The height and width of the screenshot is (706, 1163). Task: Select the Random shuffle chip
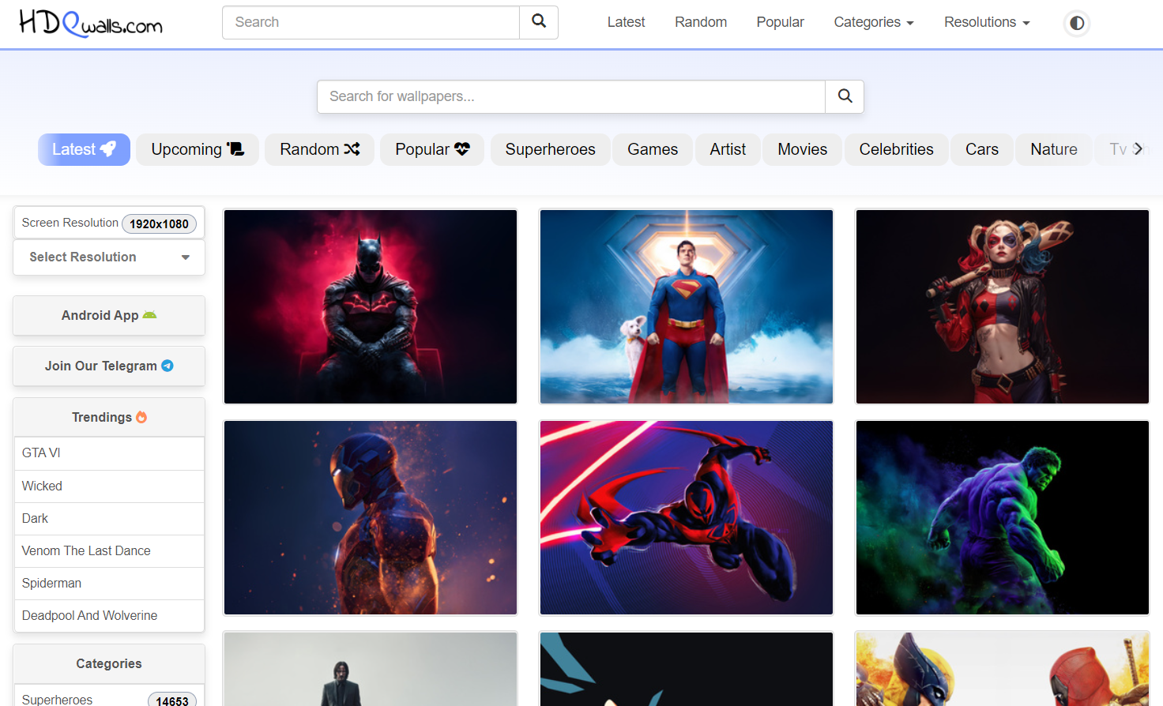[319, 149]
